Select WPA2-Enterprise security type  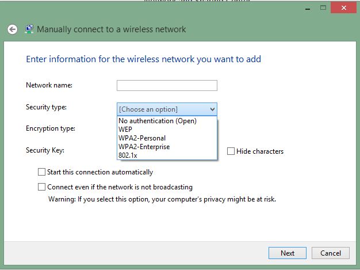pyautogui.click(x=167, y=147)
